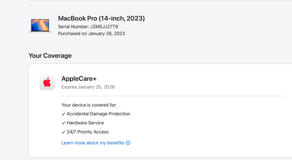Open the Learn more about my benefits link
This screenshot has width=292, height=160.
[x=93, y=143]
